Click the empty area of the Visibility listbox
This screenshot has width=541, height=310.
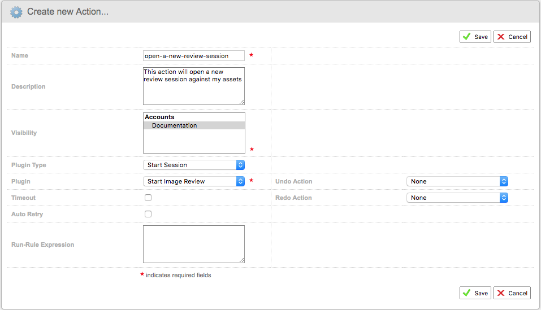(x=193, y=142)
